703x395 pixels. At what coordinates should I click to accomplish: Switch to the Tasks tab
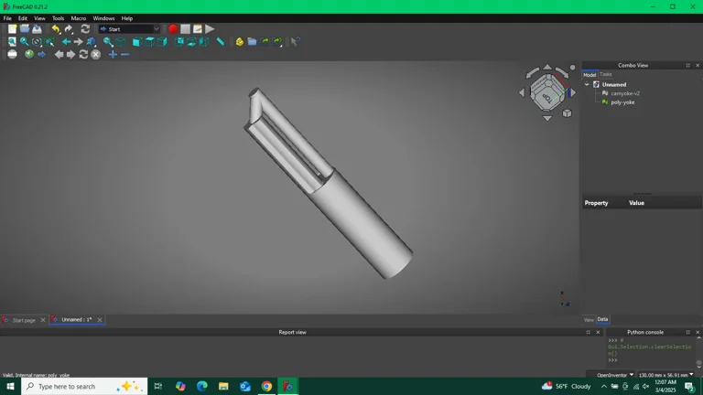[x=606, y=74]
